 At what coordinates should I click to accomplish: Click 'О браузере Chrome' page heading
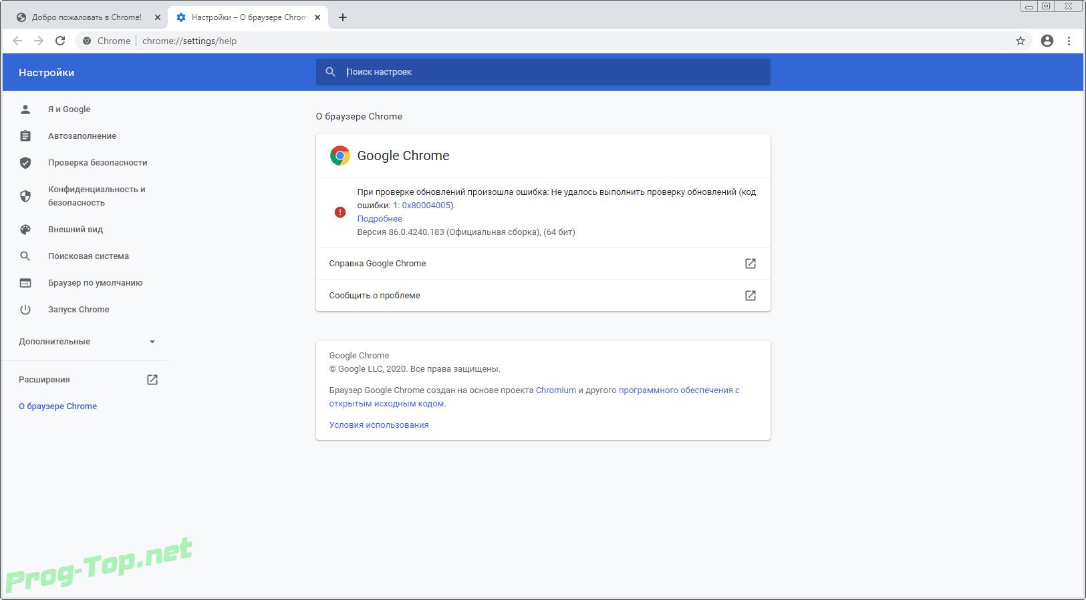point(359,116)
